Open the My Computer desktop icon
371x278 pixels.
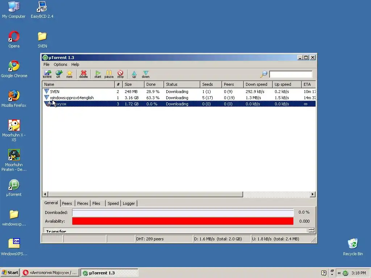(x=14, y=10)
